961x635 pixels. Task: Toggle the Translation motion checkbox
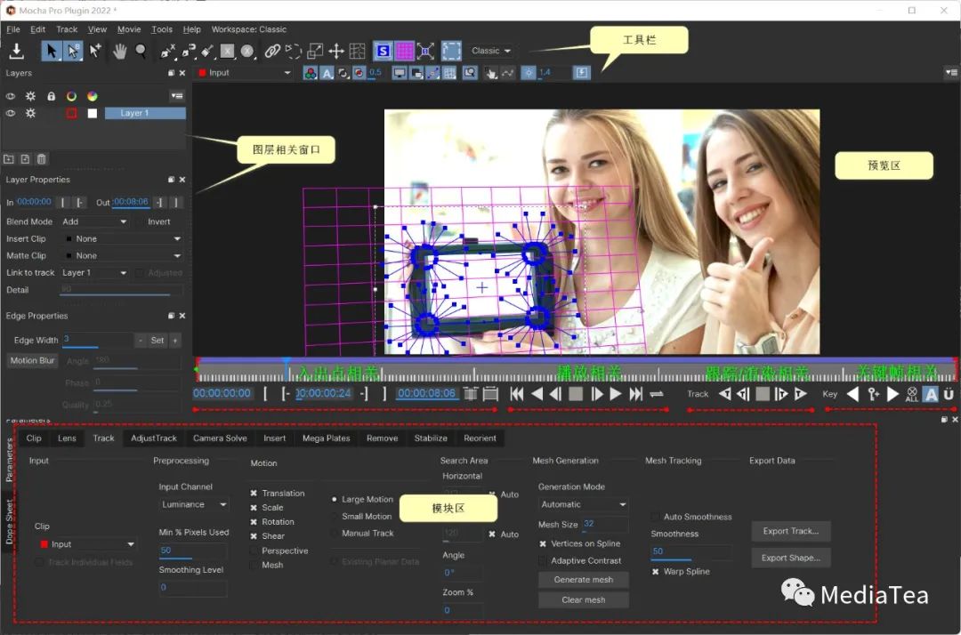tap(254, 493)
